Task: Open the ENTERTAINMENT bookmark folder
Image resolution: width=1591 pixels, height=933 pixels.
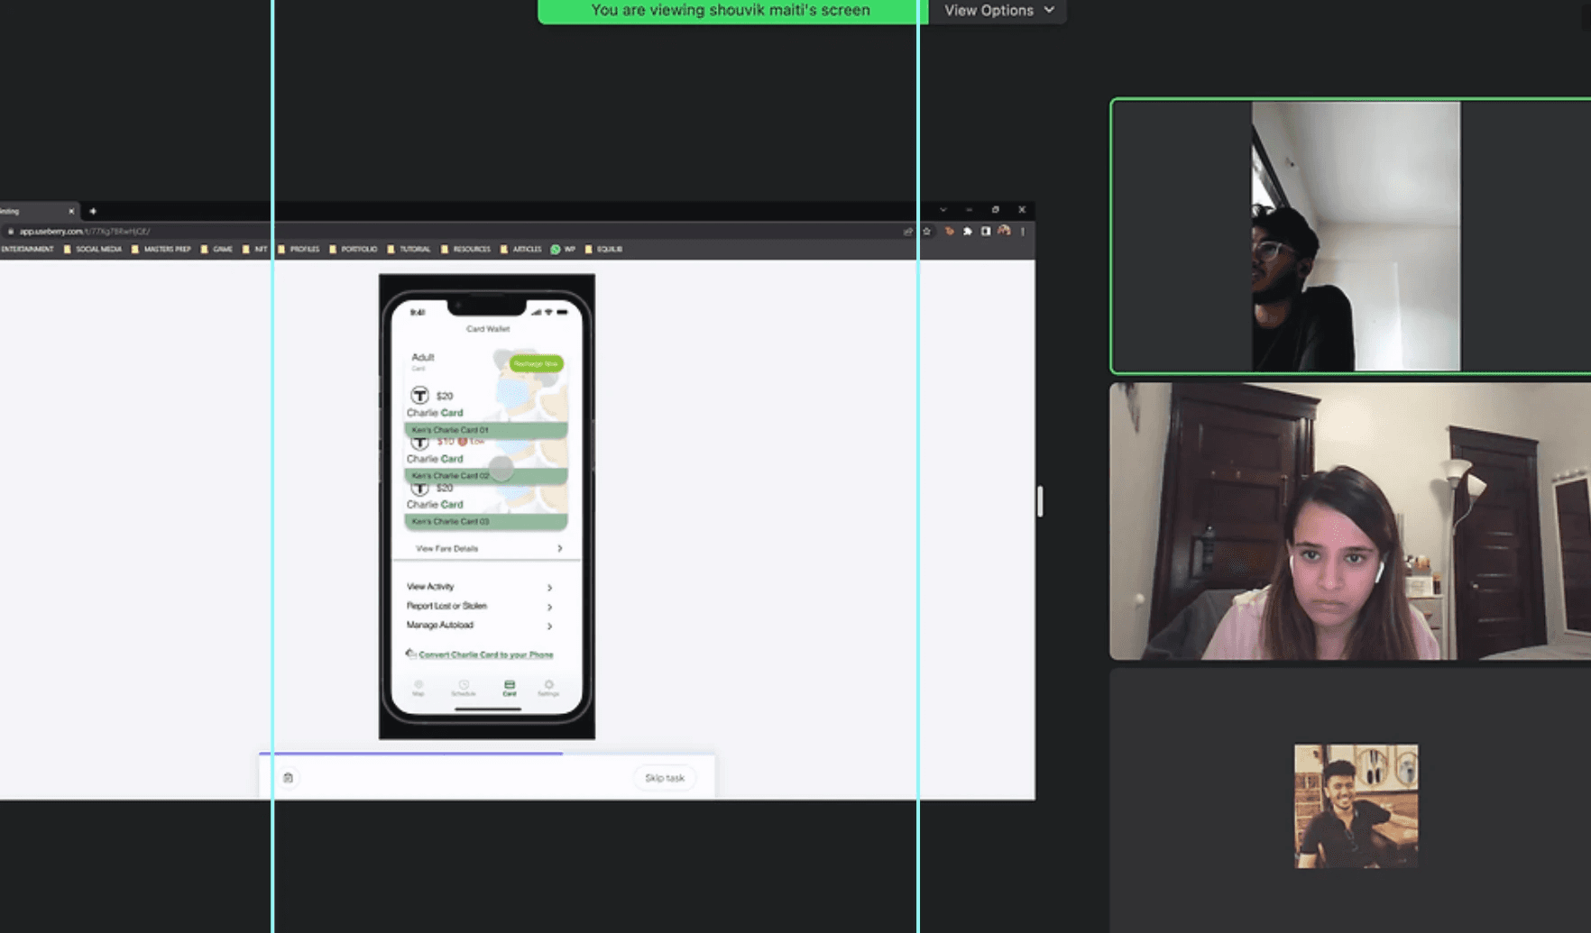Action: coord(27,249)
